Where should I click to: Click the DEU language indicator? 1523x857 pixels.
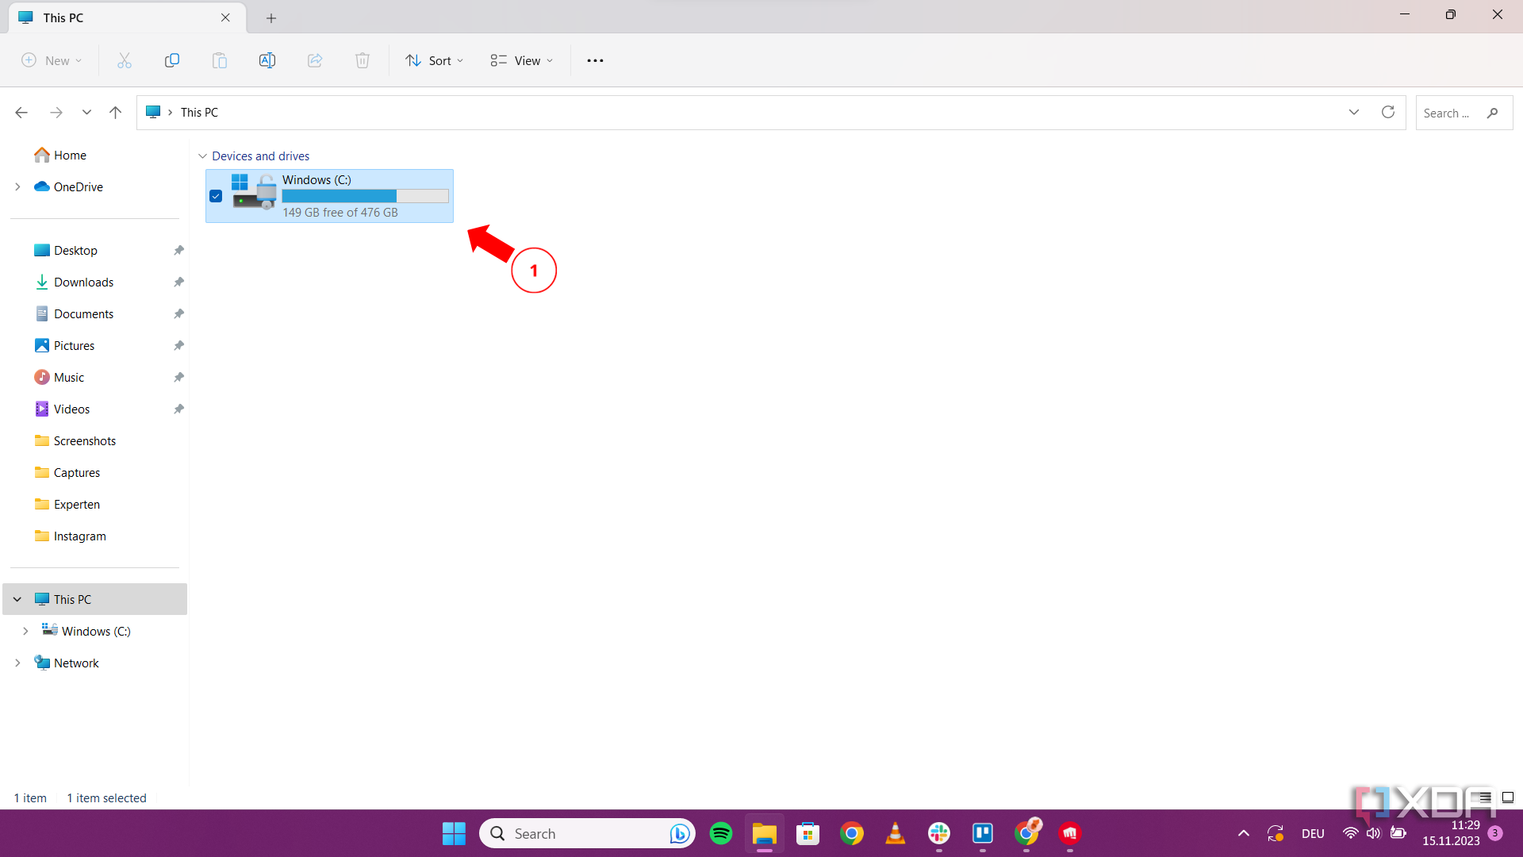click(x=1313, y=833)
